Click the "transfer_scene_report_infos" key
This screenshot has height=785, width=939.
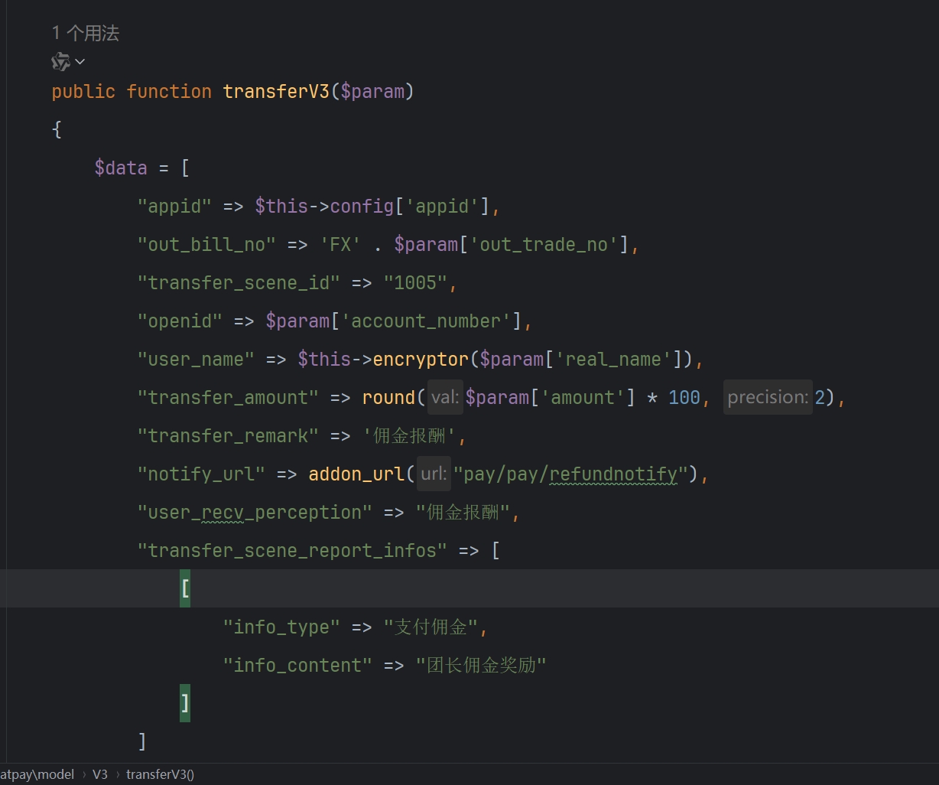292,551
